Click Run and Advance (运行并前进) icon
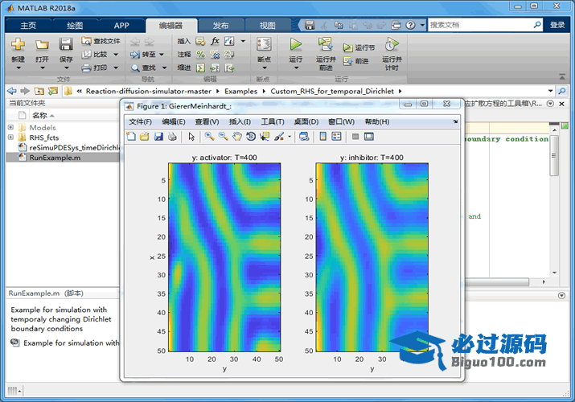The image size is (575, 402). pyautogui.click(x=325, y=44)
